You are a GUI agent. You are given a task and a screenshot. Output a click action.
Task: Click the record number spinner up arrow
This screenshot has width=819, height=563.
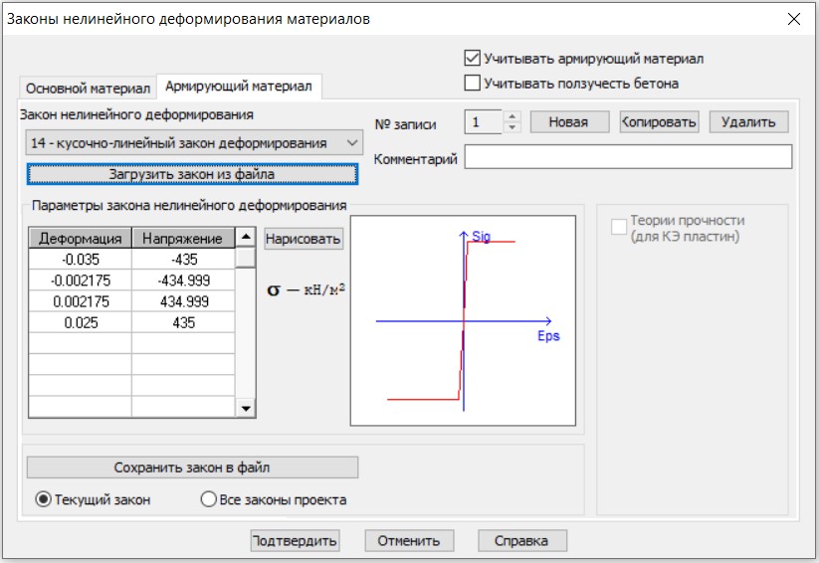pyautogui.click(x=512, y=116)
